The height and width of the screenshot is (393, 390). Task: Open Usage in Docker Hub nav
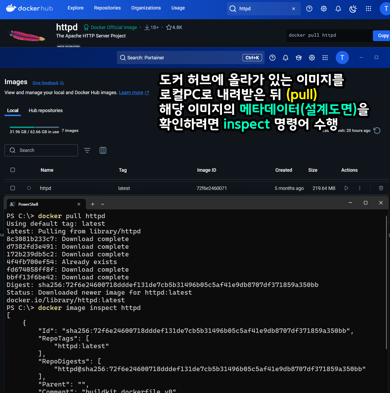point(178,8)
